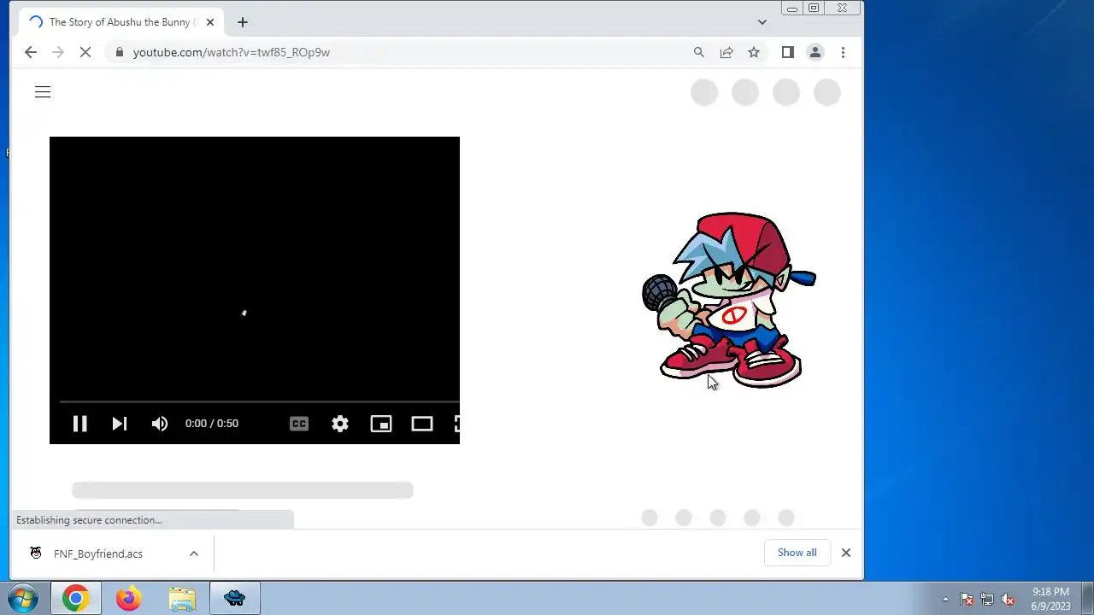Open Chrome profile menu

[x=815, y=52]
